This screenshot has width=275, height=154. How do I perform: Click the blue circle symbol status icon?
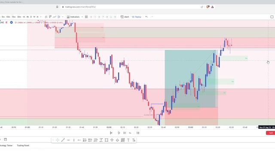12,23
